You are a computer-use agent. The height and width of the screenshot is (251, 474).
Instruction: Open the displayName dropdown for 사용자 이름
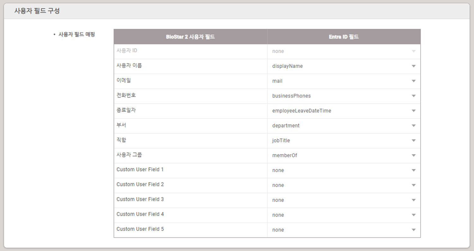coord(344,66)
